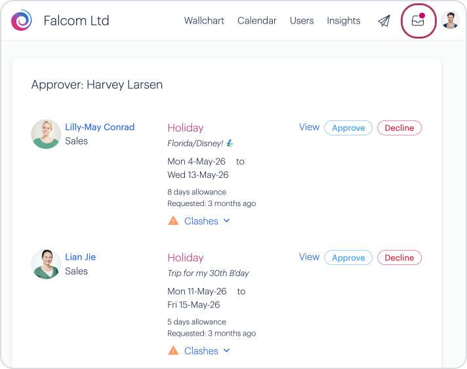This screenshot has width=467, height=369.
Task: Open the paper plane request icon
Action: tap(384, 21)
